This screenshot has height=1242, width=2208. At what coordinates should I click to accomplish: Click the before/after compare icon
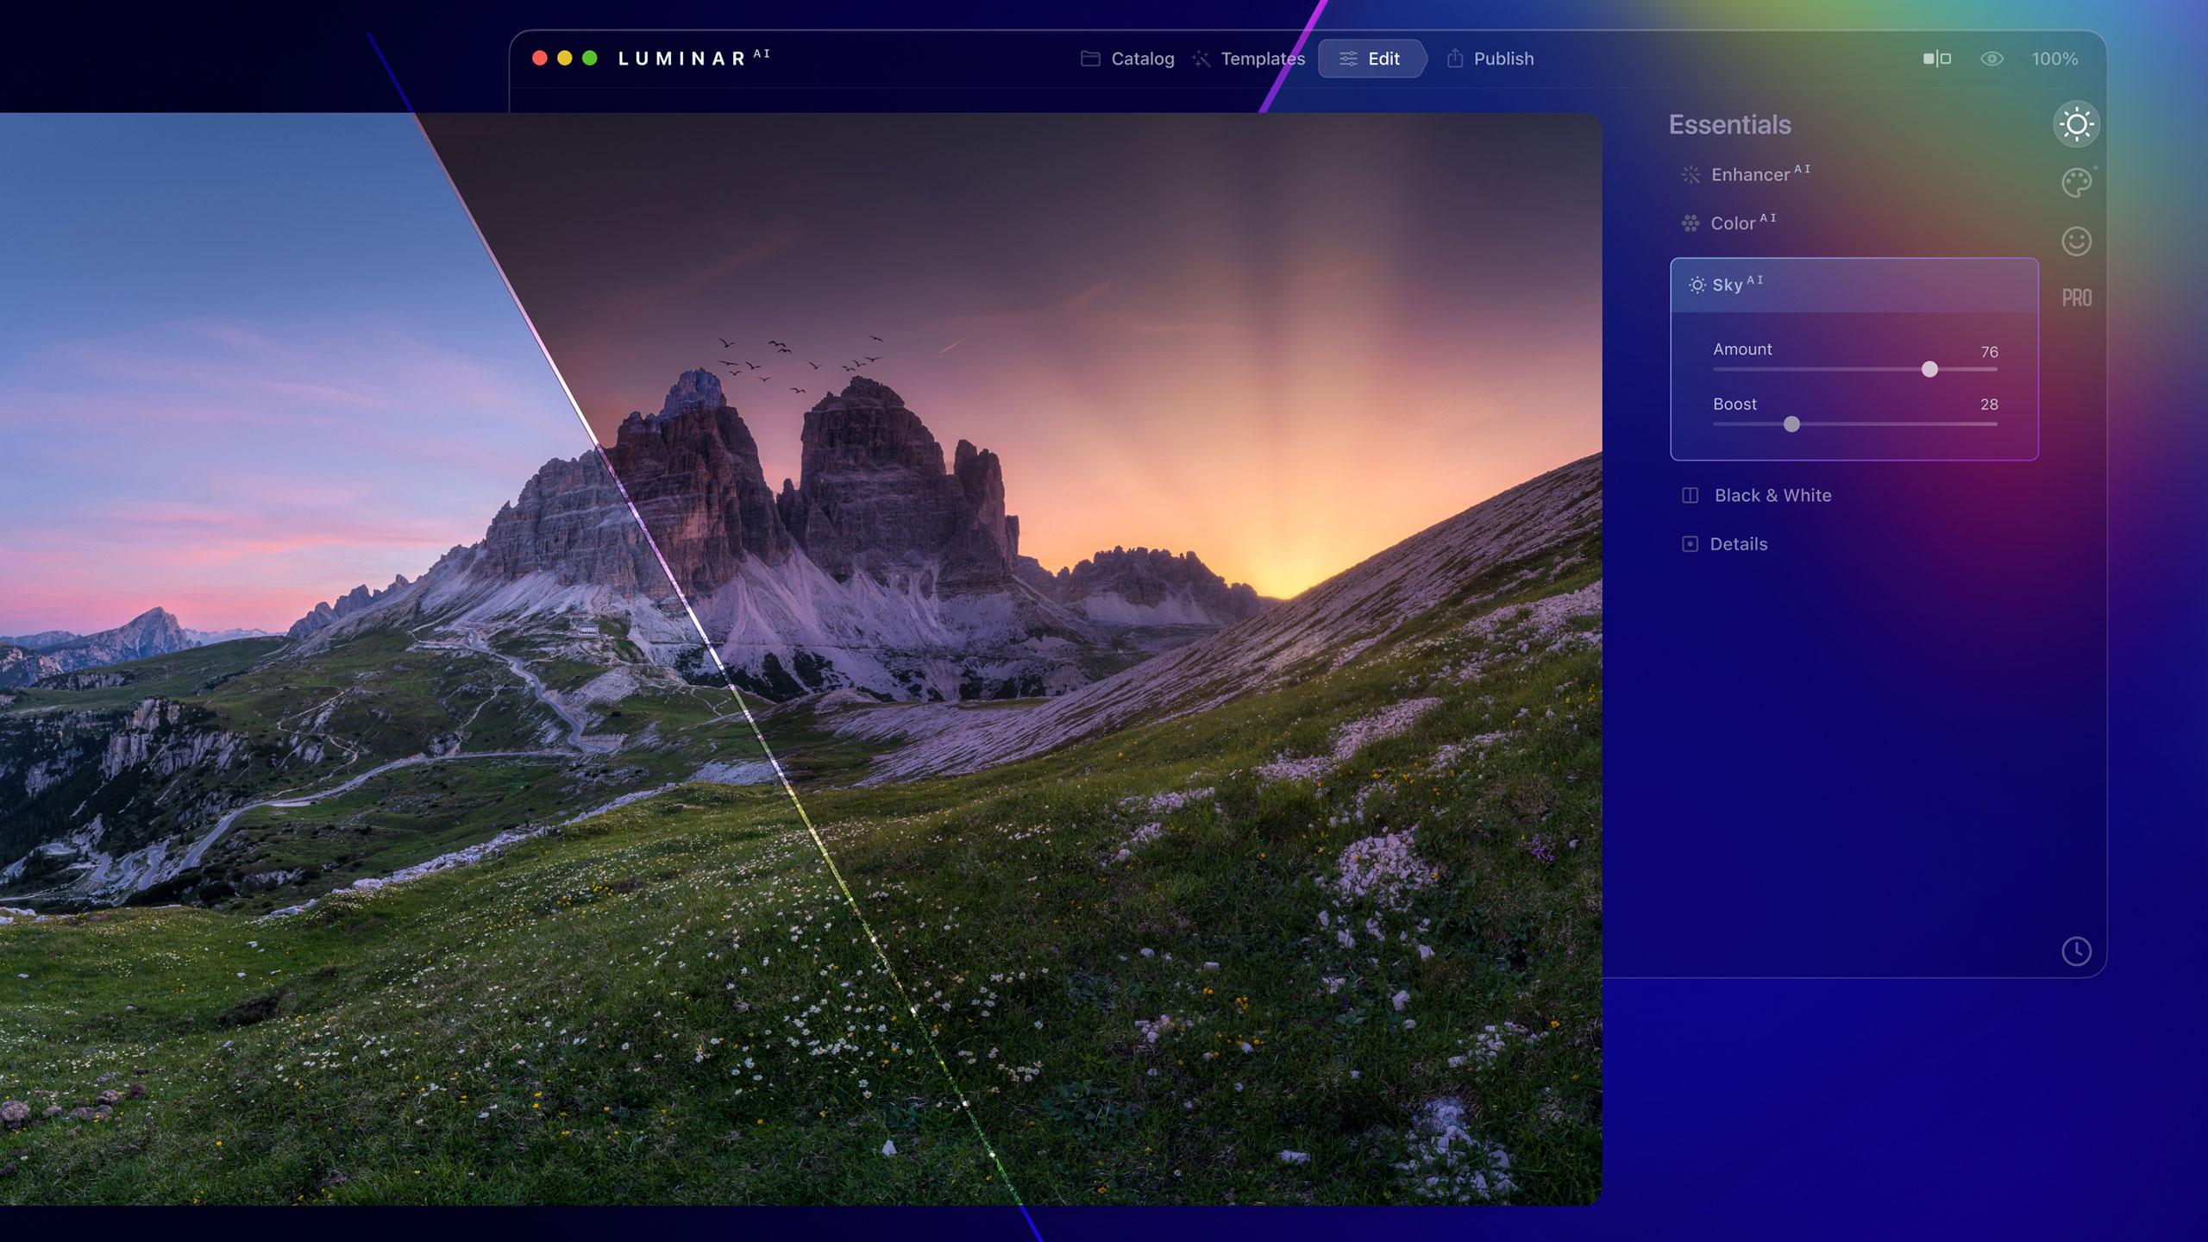1936,59
